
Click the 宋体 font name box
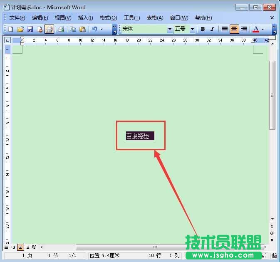coord(144,29)
